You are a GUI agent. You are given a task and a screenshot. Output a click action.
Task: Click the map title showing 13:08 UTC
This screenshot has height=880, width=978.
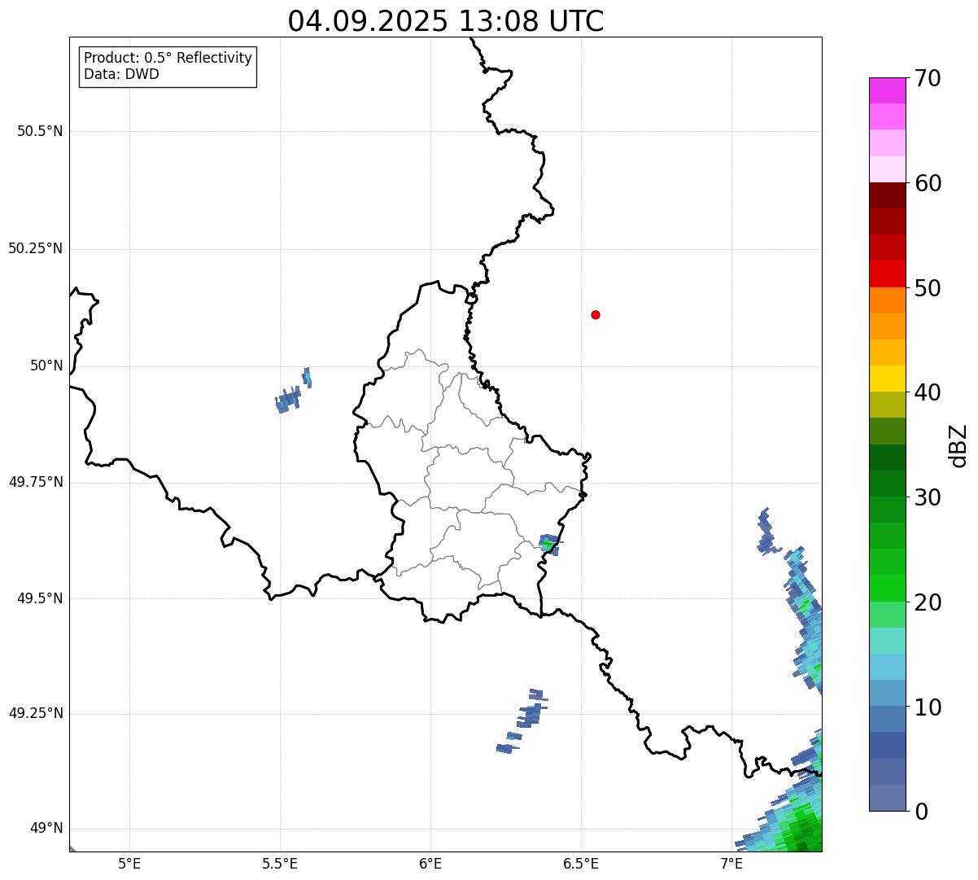[446, 21]
